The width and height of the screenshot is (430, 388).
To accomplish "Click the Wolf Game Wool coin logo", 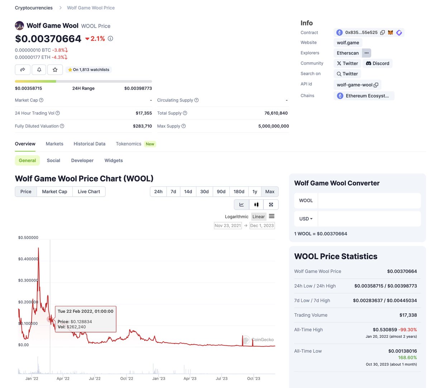I will click(x=19, y=25).
